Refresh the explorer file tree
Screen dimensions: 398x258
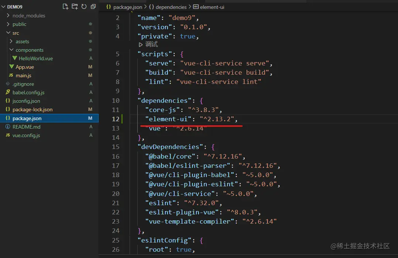click(x=84, y=7)
